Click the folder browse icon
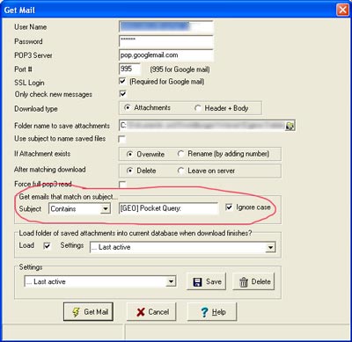Screen dimensions: 352x342 (x=290, y=126)
